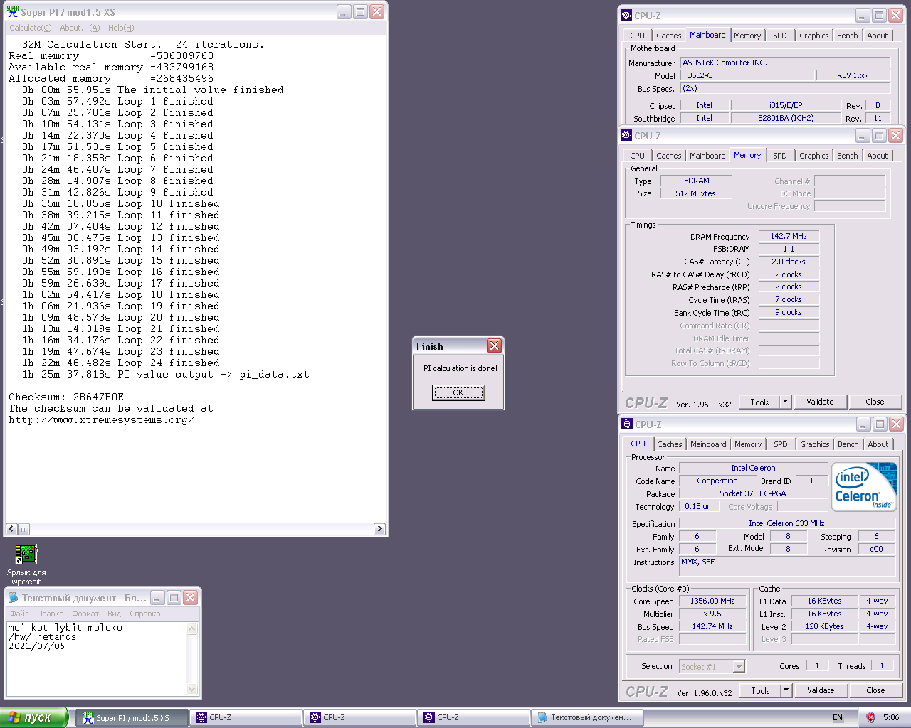
Task: Click CPU-Z CPU window title icon
Action: tap(627, 424)
